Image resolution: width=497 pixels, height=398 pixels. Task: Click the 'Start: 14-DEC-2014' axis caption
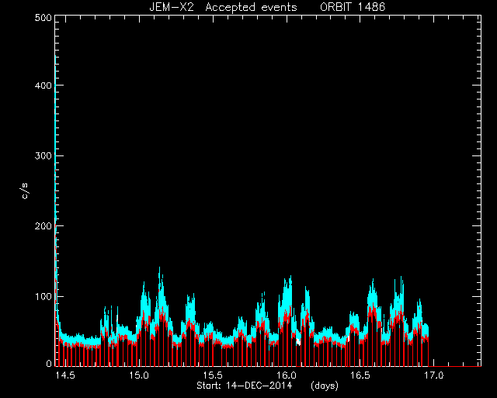[x=244, y=386]
